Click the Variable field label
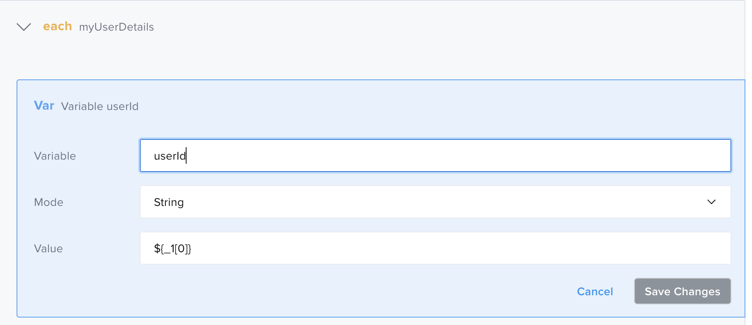The height and width of the screenshot is (325, 752). point(55,156)
